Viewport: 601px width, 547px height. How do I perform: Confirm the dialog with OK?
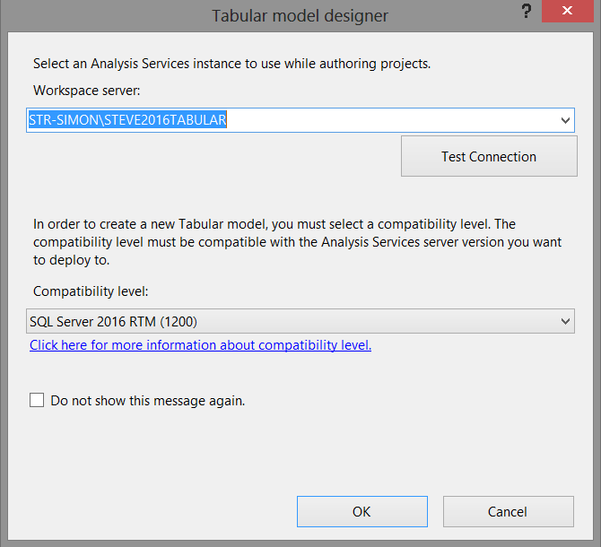[x=361, y=511]
